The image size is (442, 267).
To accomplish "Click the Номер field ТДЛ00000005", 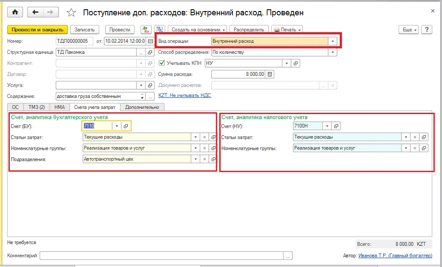I will [x=74, y=41].
